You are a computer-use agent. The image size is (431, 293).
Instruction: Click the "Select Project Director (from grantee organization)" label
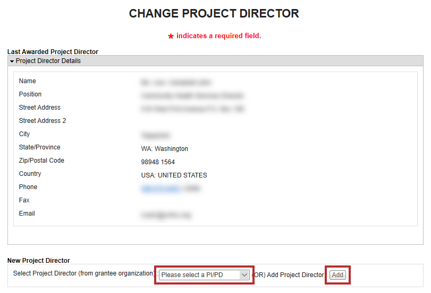84,274
